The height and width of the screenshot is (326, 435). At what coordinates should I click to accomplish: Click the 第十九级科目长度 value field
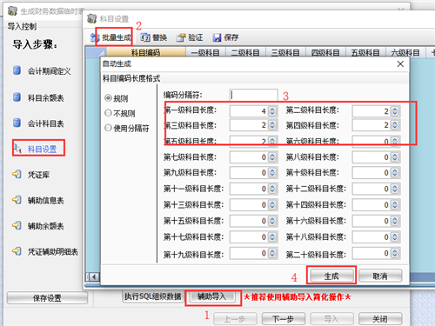pyautogui.click(x=249, y=254)
